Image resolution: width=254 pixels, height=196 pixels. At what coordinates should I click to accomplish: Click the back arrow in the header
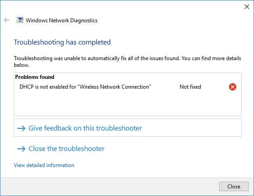tap(7, 20)
